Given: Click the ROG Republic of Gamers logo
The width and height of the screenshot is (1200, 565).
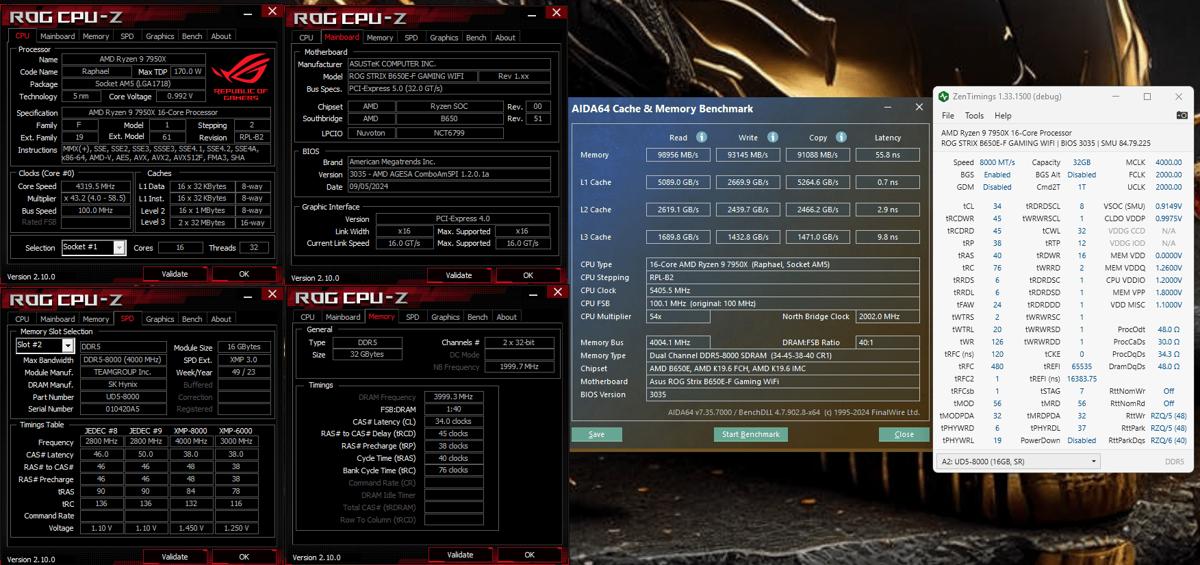Looking at the screenshot, I should 240,76.
